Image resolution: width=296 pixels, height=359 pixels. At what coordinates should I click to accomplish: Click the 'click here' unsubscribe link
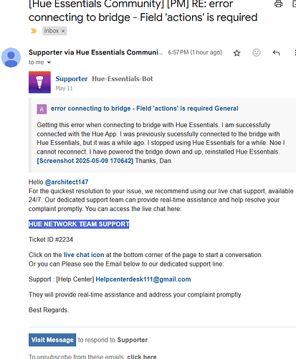pos(142,357)
